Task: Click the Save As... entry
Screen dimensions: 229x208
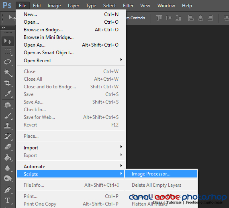Action: [x=71, y=102]
